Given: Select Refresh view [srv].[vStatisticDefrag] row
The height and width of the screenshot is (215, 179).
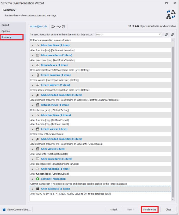Looking at the screenshot, I should 100,110.
